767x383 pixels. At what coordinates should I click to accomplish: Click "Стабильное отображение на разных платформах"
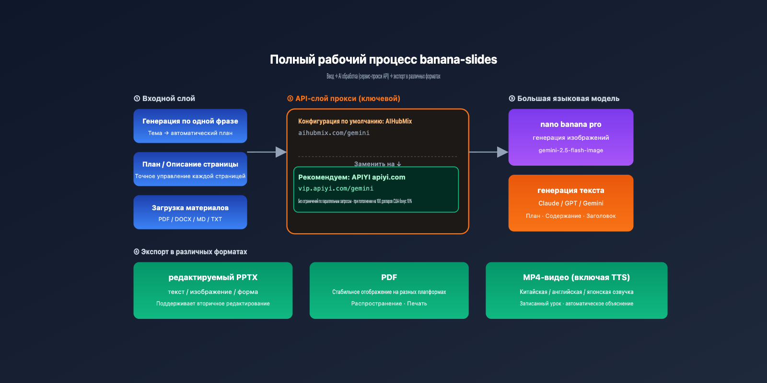[389, 292]
